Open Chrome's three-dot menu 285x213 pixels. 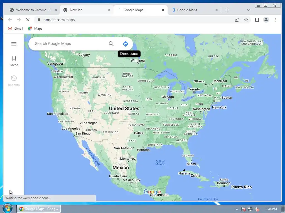pos(275,20)
